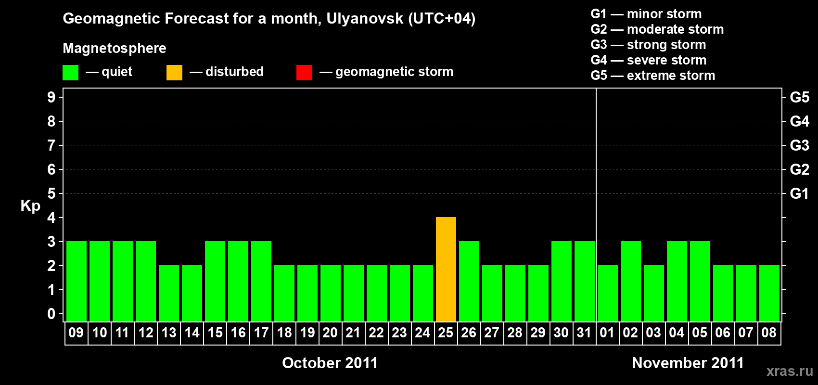Select the green bar for November 02
The width and height of the screenshot is (818, 385).
[x=631, y=281]
